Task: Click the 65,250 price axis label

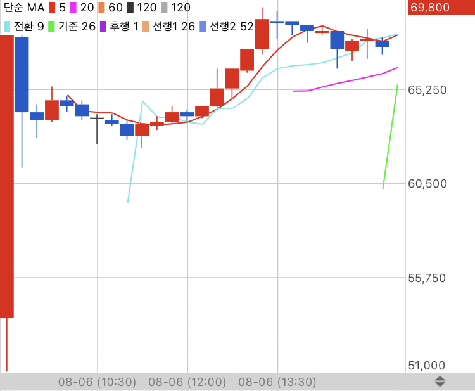Action: click(x=427, y=90)
